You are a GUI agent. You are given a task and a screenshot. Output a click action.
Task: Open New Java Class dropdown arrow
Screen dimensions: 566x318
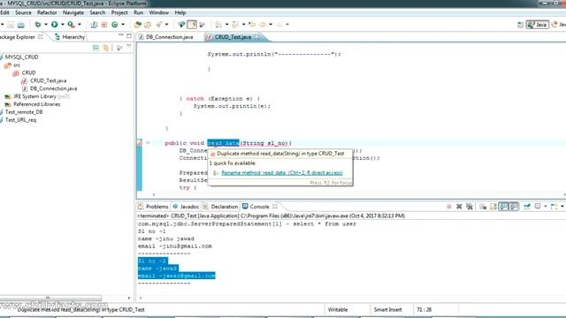point(123,25)
